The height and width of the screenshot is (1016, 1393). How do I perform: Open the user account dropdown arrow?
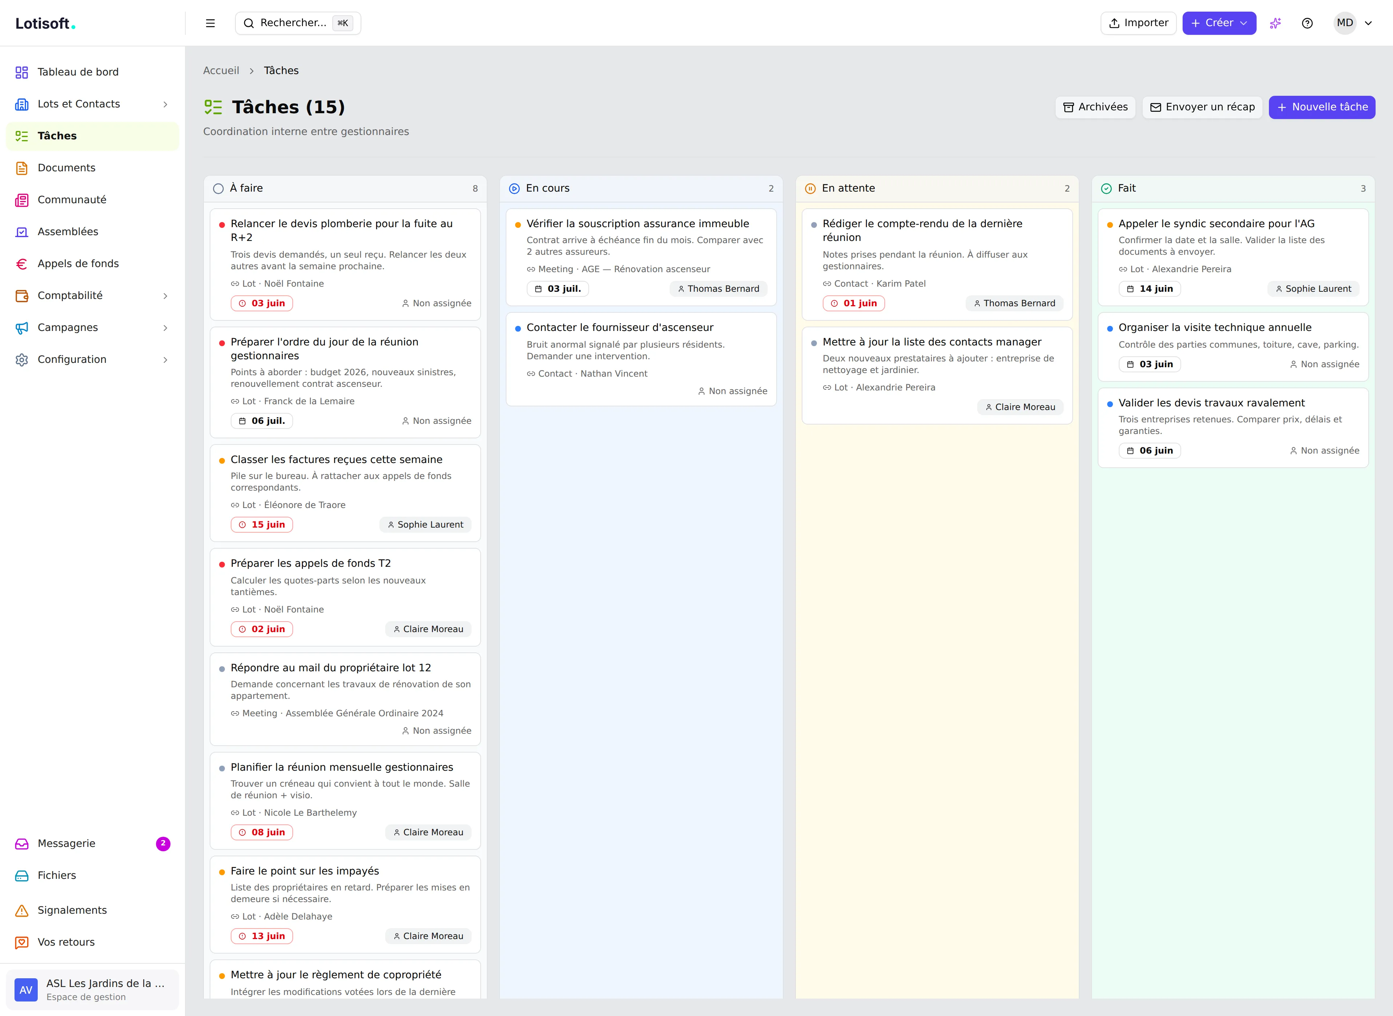click(1368, 23)
